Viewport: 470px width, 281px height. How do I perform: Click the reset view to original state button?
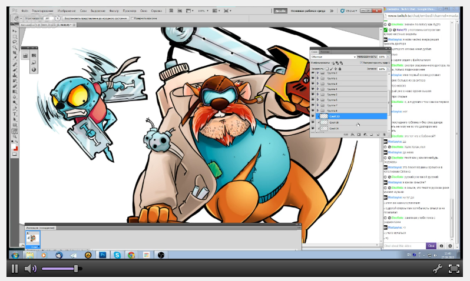95,19
